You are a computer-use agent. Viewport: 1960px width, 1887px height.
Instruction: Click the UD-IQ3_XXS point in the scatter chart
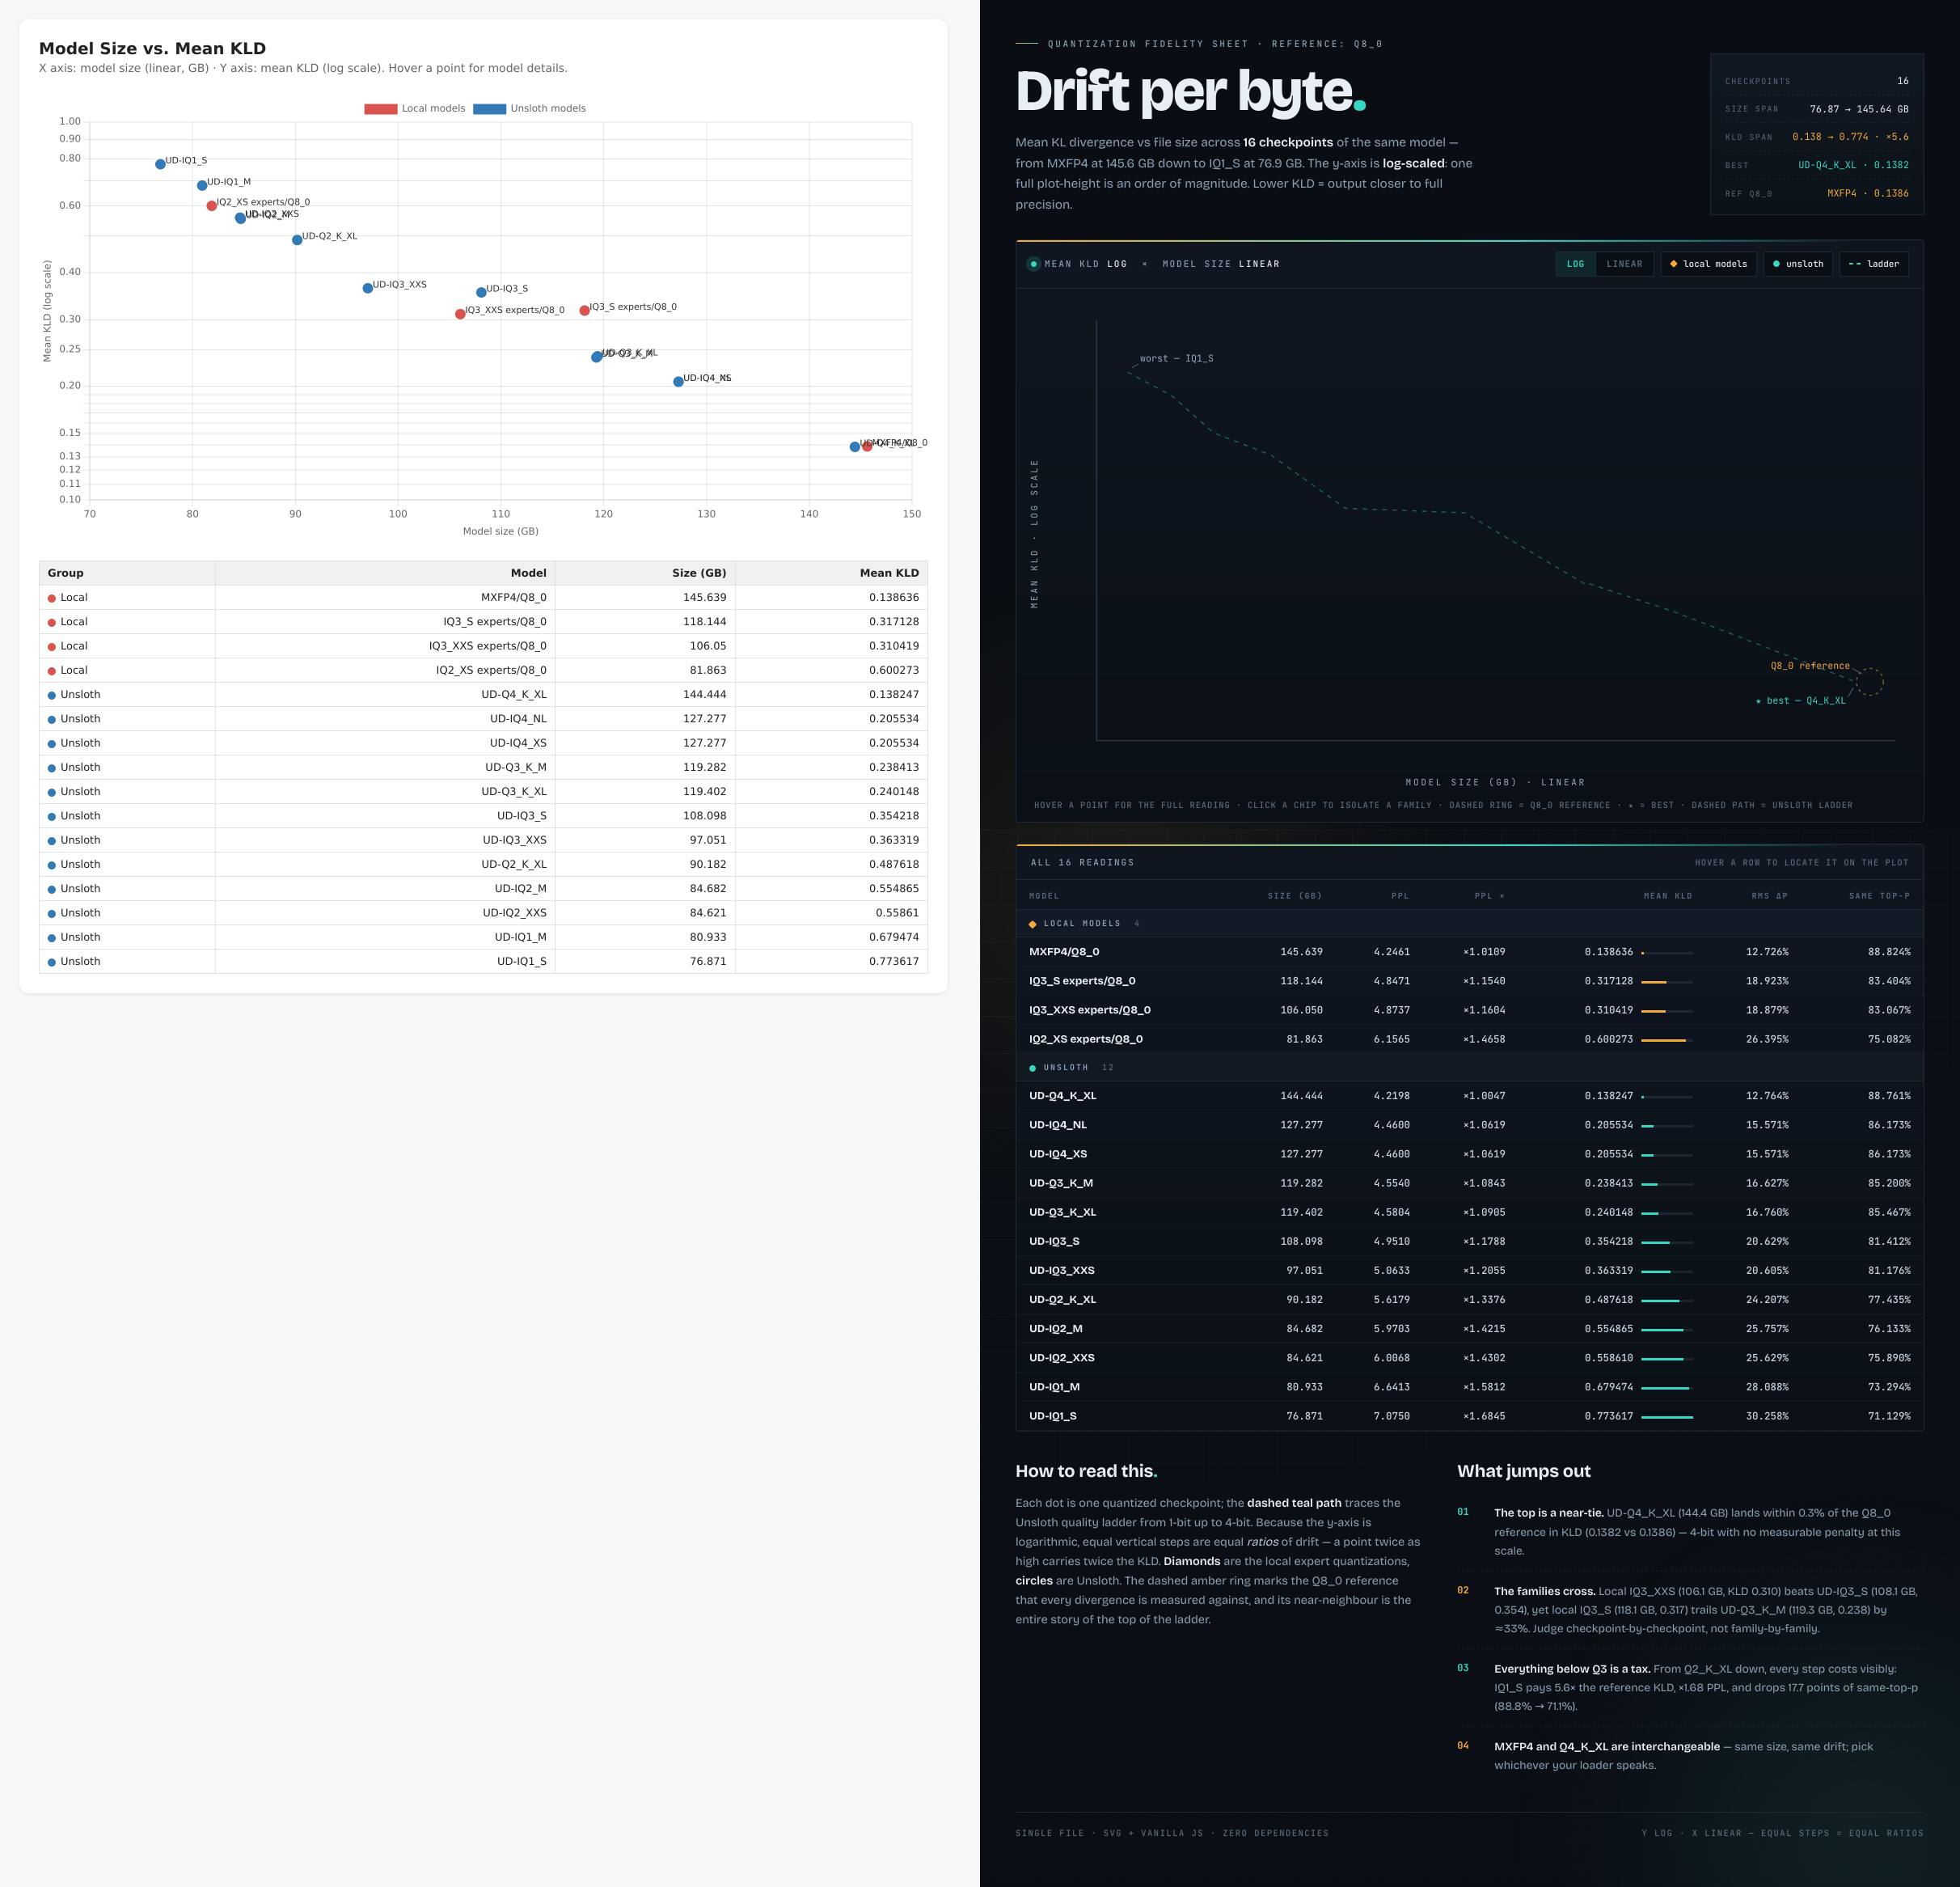point(368,288)
